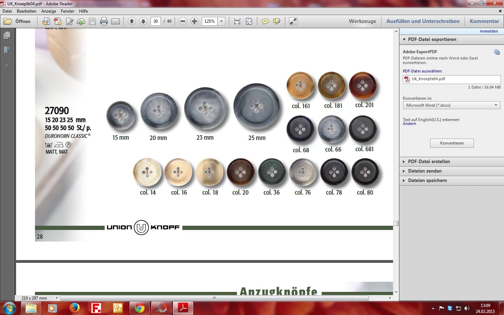Show hidden tray icons arrow

[x=433, y=308]
